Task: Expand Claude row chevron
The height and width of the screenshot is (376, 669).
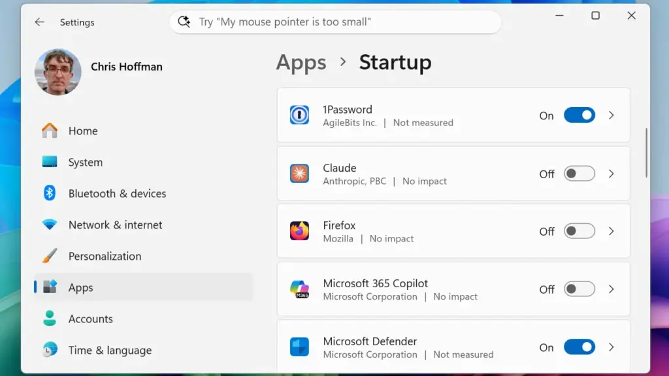Action: [x=612, y=174]
